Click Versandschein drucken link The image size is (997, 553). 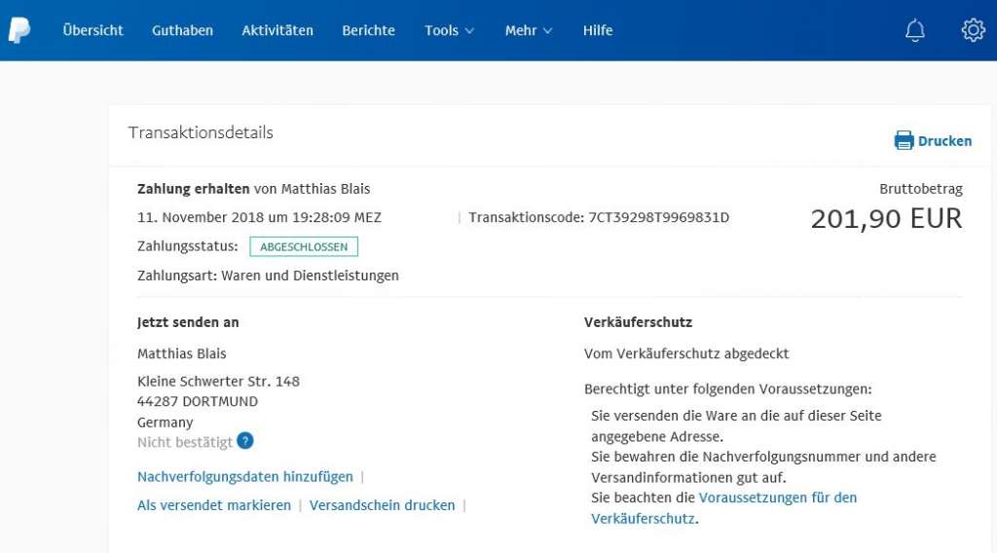click(382, 505)
